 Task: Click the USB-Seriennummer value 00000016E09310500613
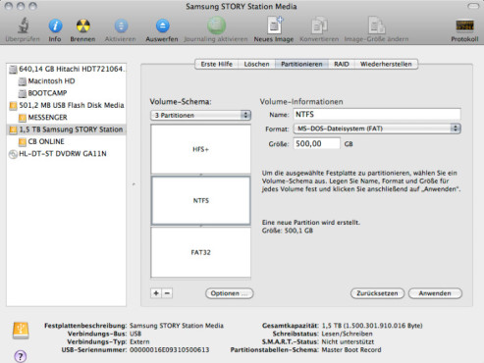pos(170,350)
